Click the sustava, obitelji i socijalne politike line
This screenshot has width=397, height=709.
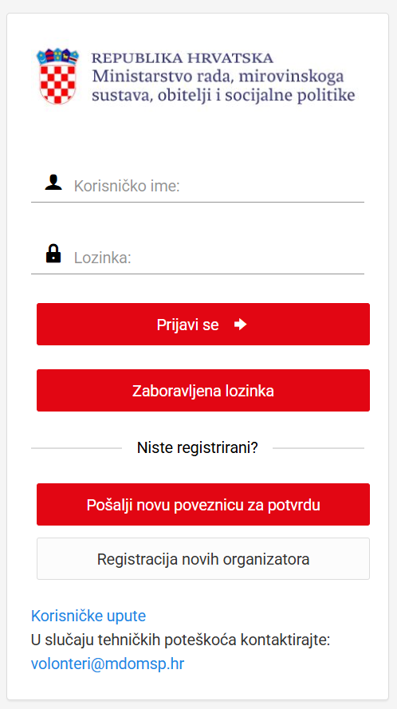click(223, 96)
